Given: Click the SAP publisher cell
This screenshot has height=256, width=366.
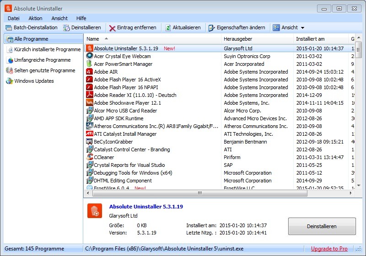Looking at the screenshot, I should 228,165.
